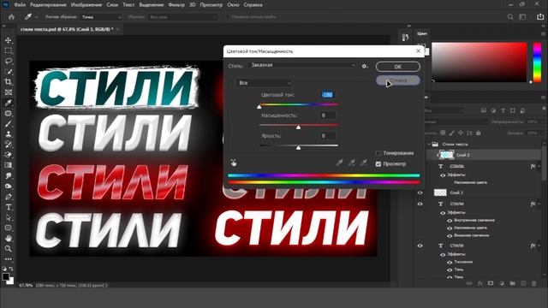Open the Стиль preset dropdown showing Заказная
The image size is (548, 308).
click(x=302, y=65)
